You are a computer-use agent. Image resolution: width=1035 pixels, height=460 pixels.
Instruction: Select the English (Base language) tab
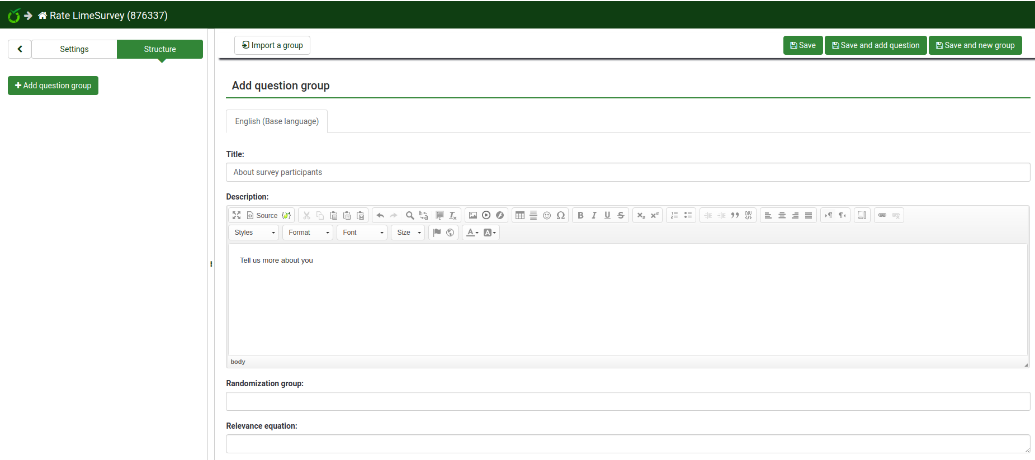point(277,121)
